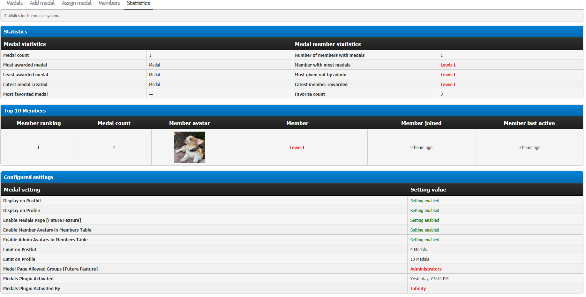This screenshot has height=297, width=586.
Task: Open the Medals tab
Action: click(14, 3)
